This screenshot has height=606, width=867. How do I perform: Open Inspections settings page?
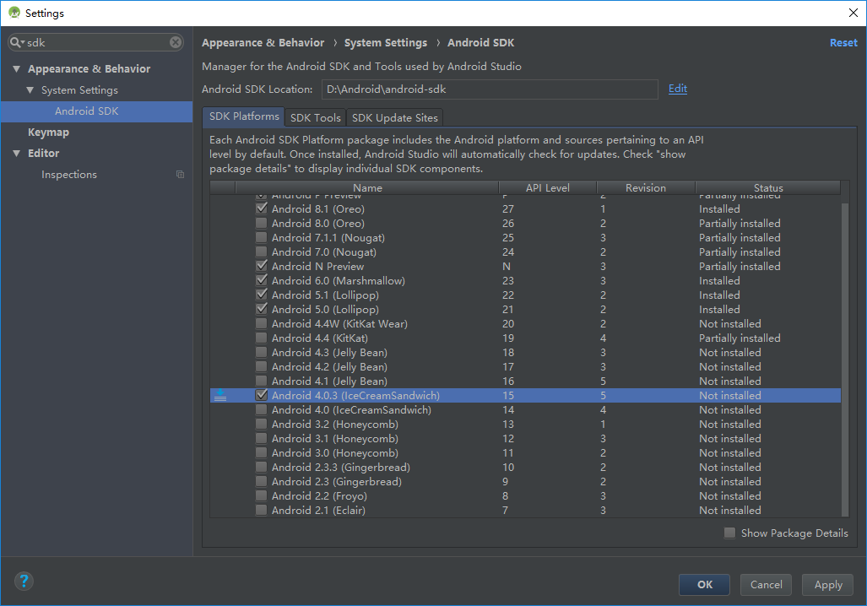(69, 175)
